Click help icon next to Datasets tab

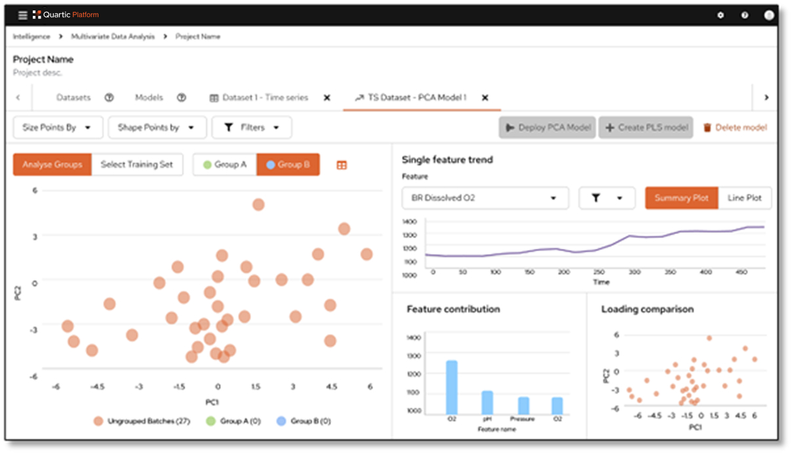[x=109, y=97]
